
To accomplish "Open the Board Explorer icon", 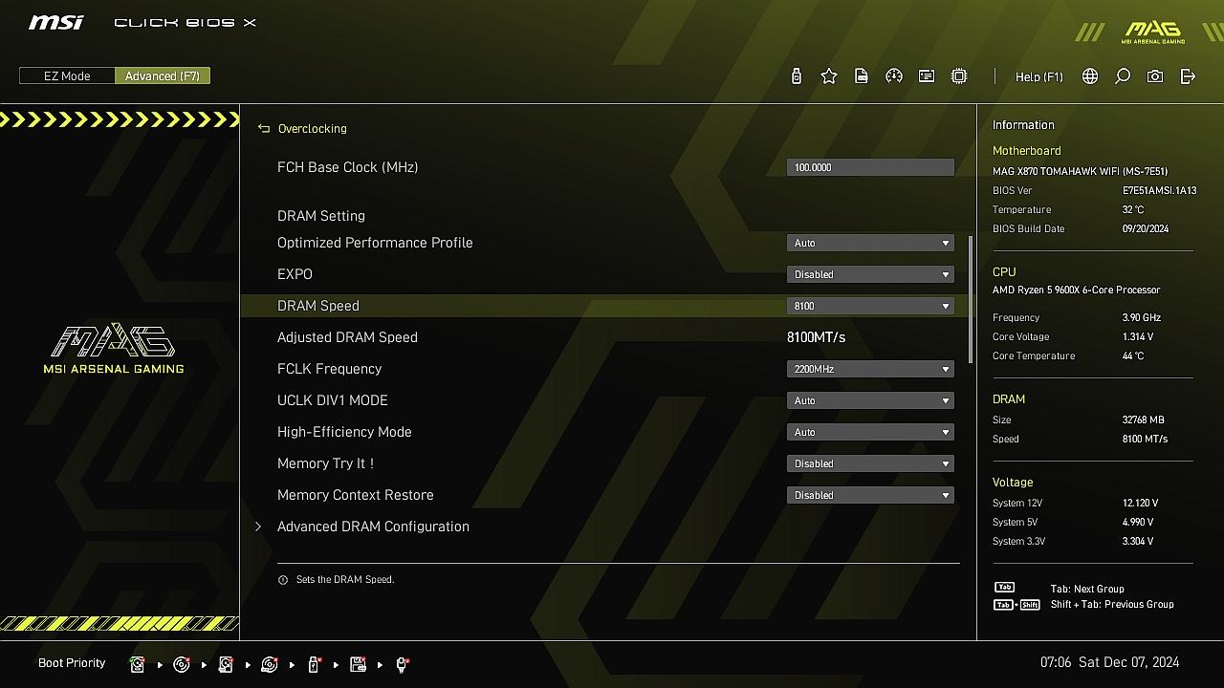I will [x=927, y=76].
